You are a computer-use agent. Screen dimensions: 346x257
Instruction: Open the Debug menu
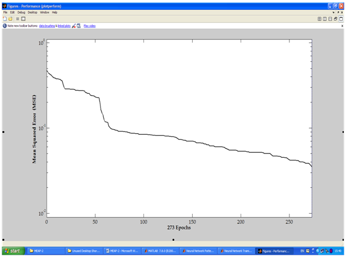(21, 12)
